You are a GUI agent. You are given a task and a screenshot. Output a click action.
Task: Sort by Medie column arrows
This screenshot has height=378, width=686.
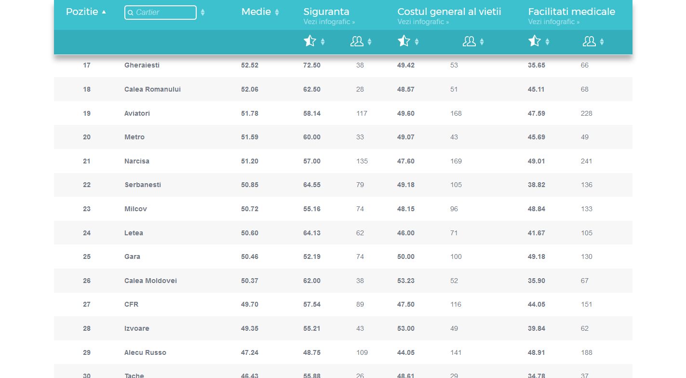277,13
